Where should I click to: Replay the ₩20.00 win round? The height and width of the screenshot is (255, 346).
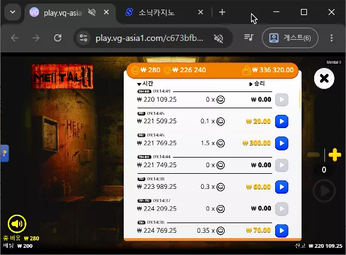[282, 121]
